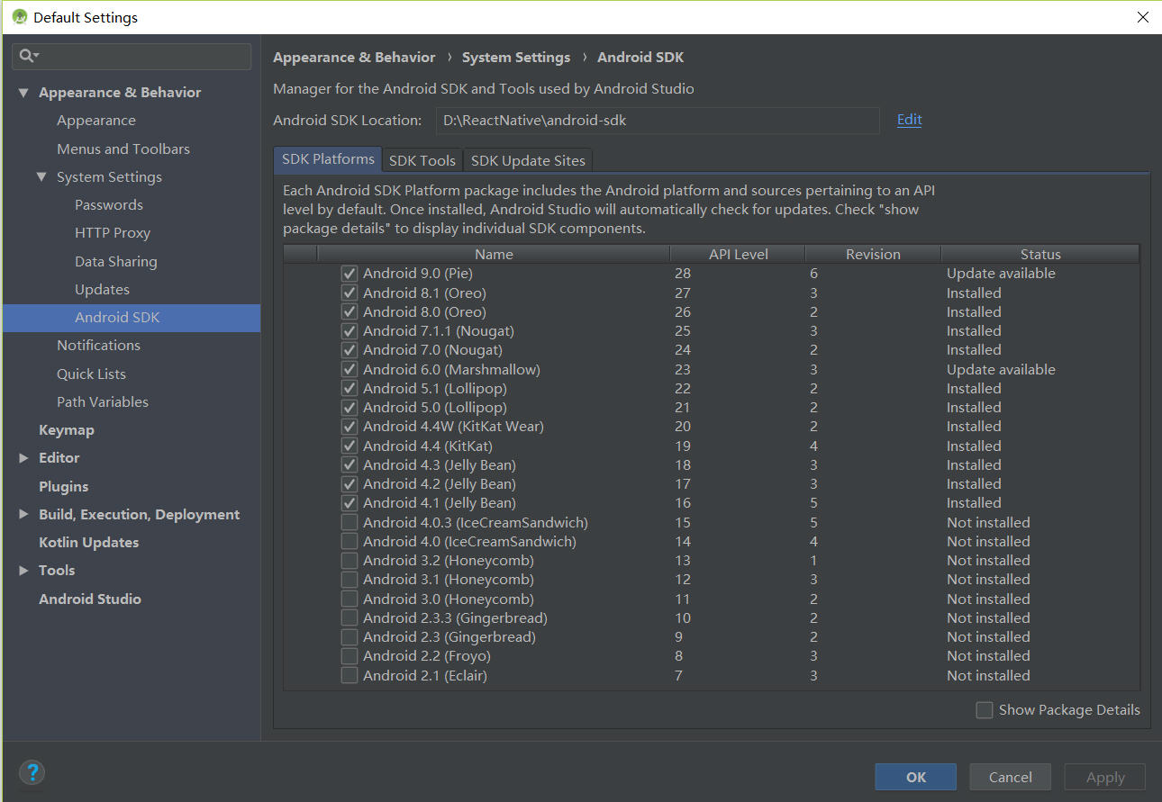Click the search magnifier icon in sidebar
The image size is (1162, 802).
[x=28, y=56]
